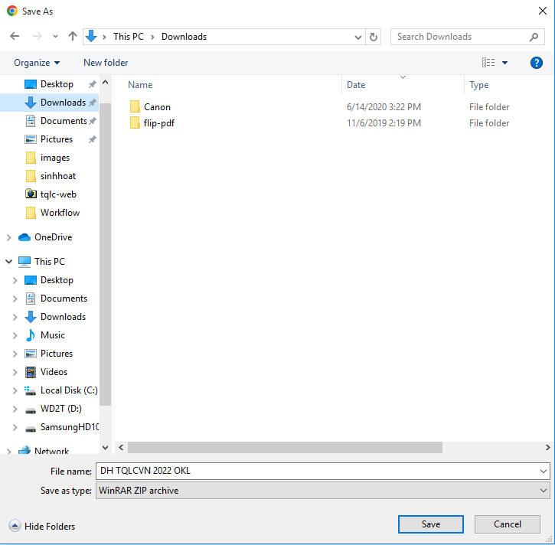This screenshot has width=555, height=545.
Task: Click the Search Downloads box
Action: point(459,37)
